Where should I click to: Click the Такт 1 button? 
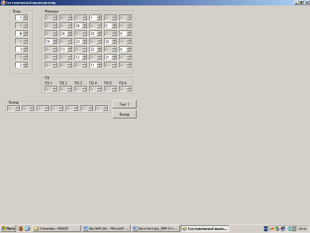coord(124,104)
